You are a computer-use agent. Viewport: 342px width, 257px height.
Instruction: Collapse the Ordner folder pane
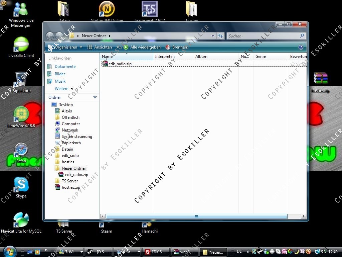click(95, 97)
